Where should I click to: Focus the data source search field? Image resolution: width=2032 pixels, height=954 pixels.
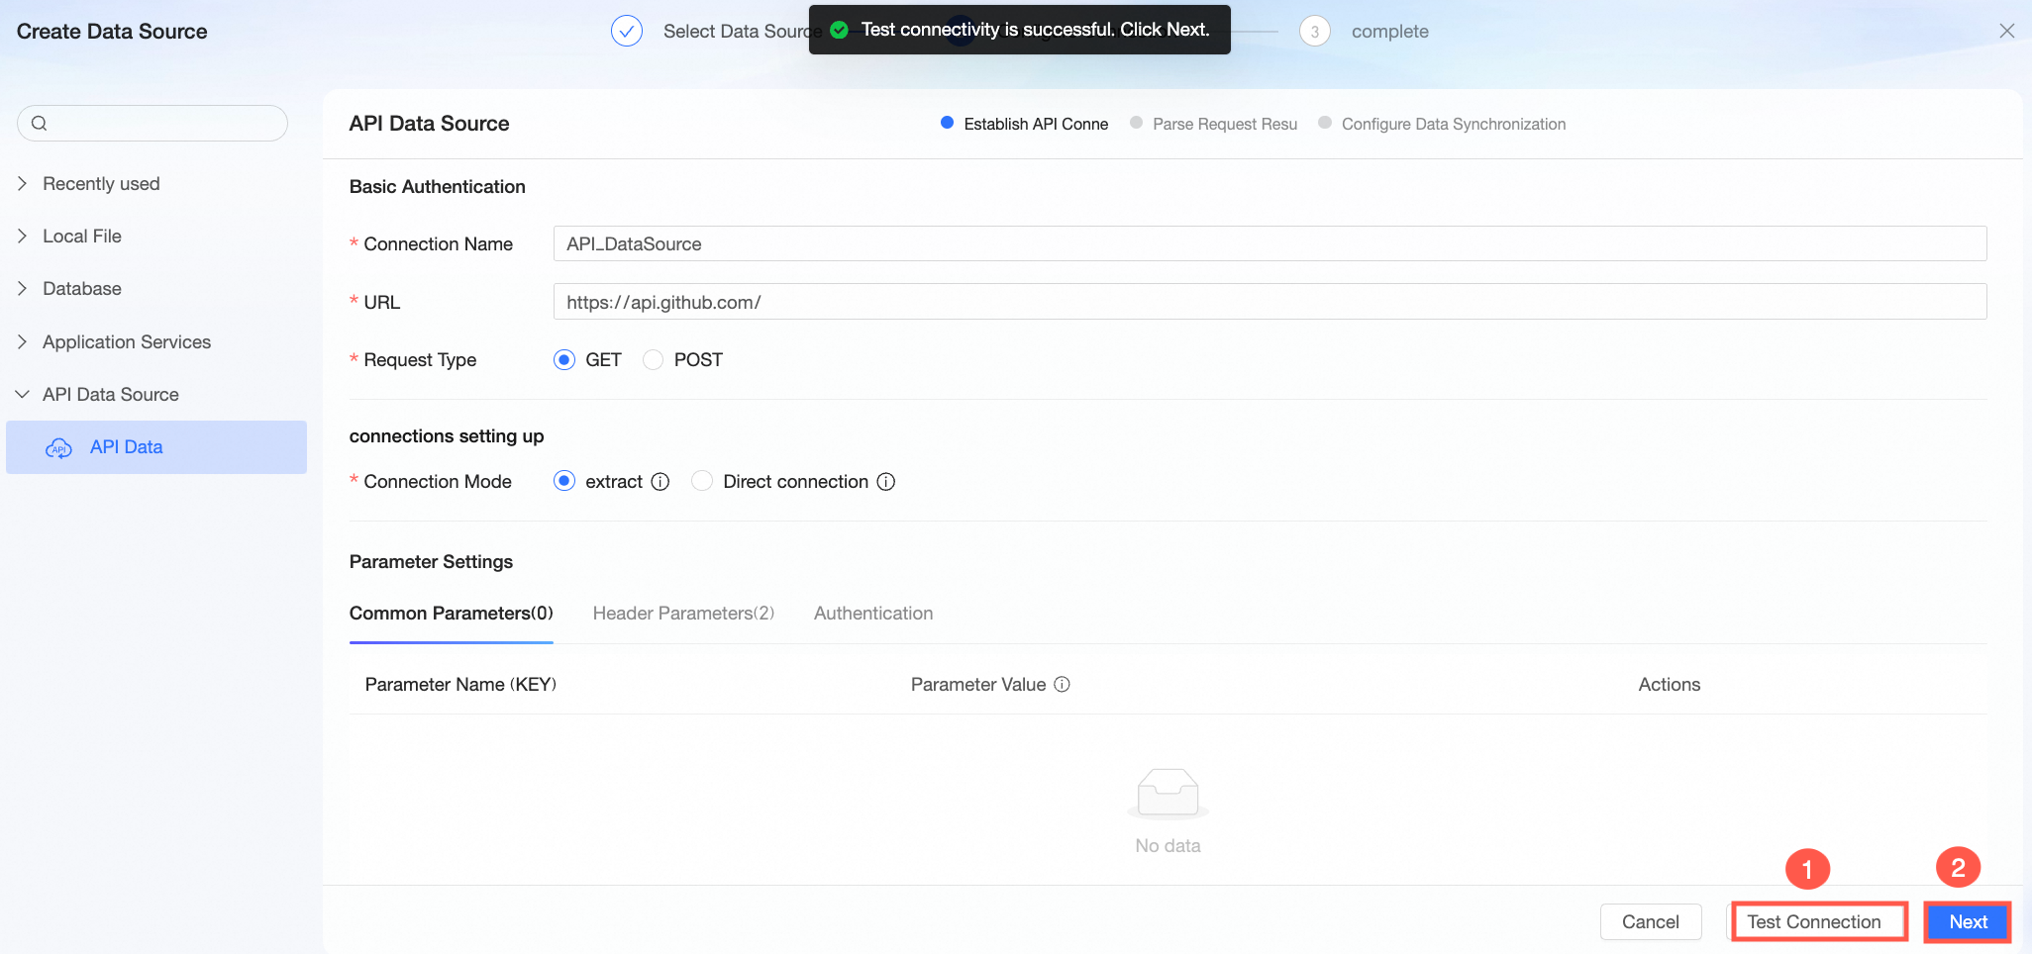coord(152,124)
